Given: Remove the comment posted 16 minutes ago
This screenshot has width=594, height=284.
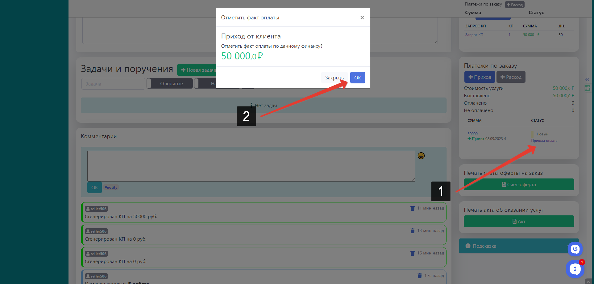Looking at the screenshot, I should coord(412,253).
